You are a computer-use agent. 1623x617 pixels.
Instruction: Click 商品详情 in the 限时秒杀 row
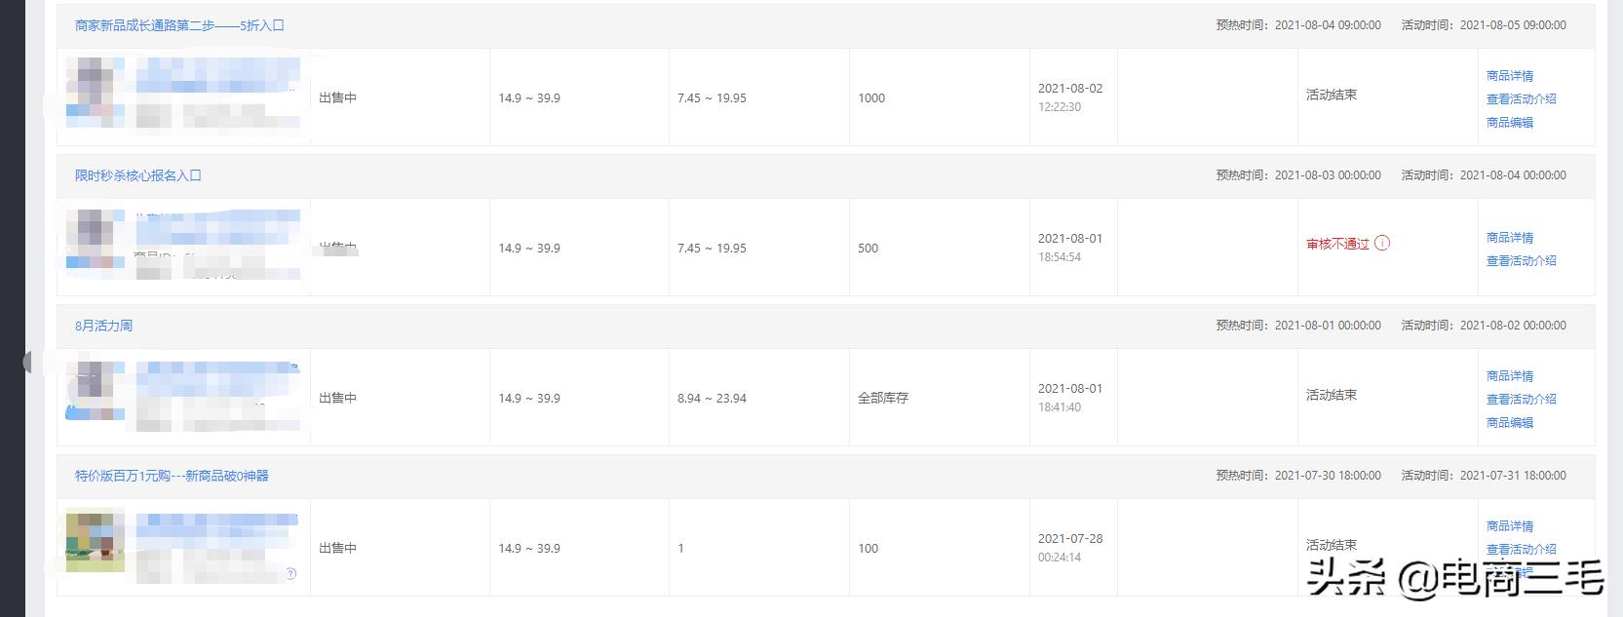point(1509,237)
